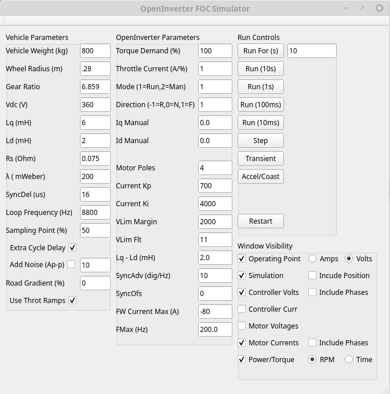Click Ld (mH) input field
The height and width of the screenshot is (394, 390).
95,140
